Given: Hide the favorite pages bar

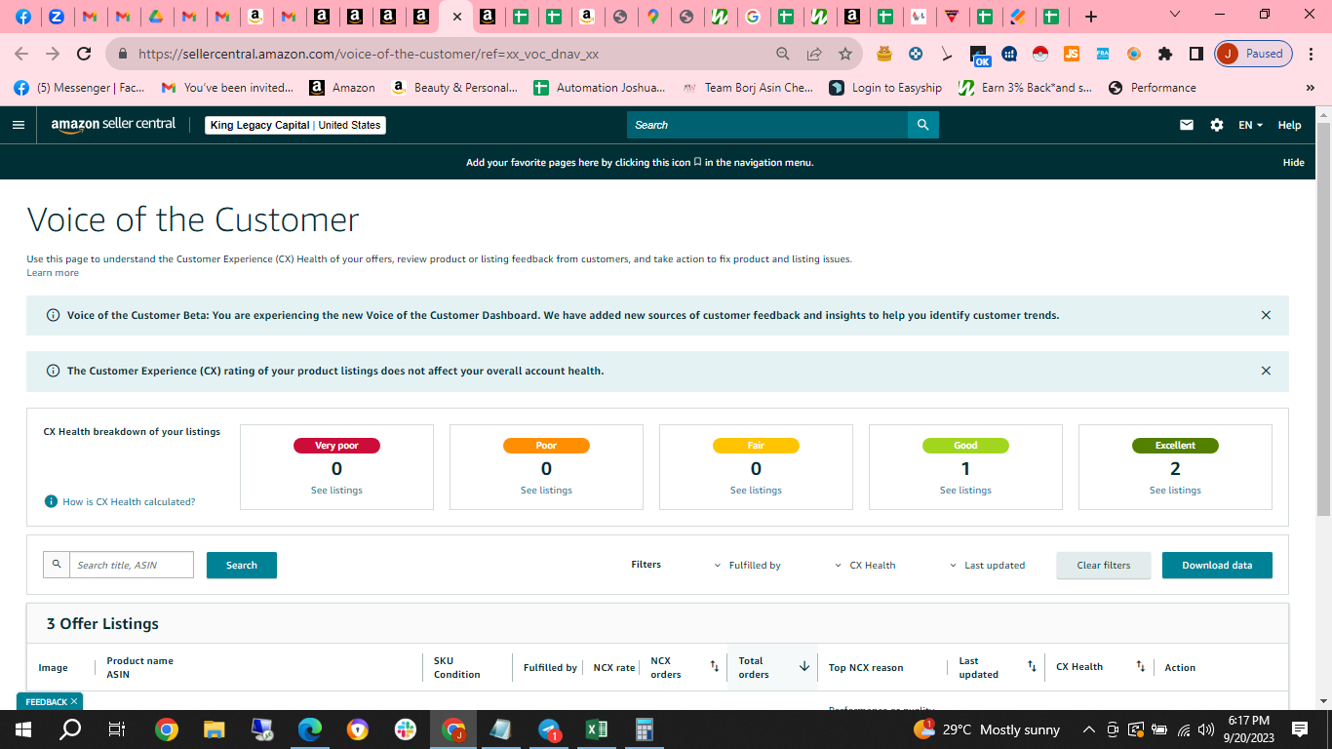Looking at the screenshot, I should pyautogui.click(x=1293, y=163).
